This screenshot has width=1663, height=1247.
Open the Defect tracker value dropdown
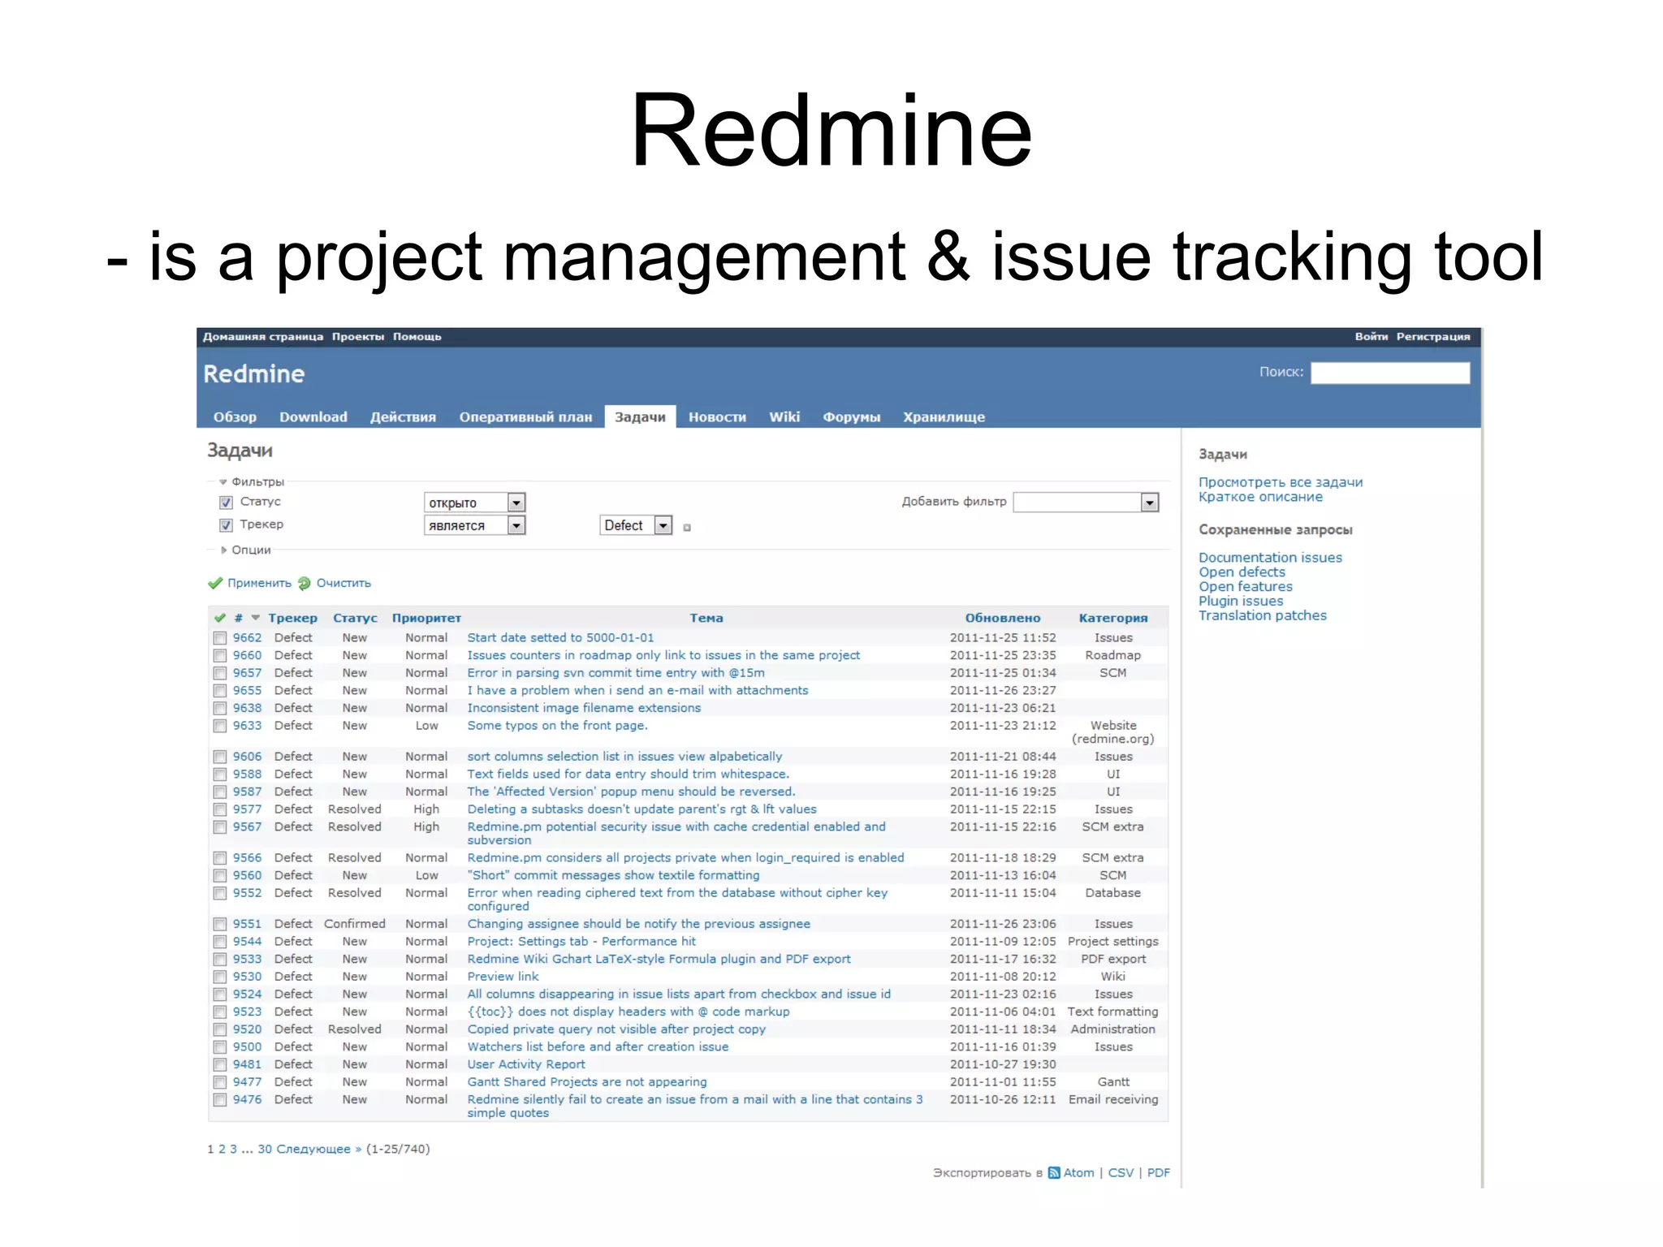[x=636, y=525]
